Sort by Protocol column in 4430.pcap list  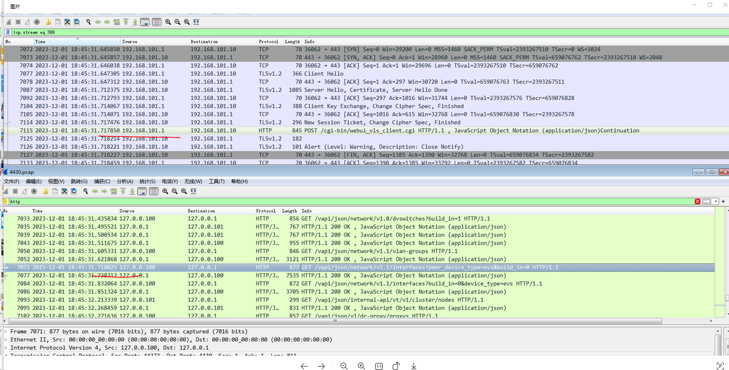pos(266,211)
